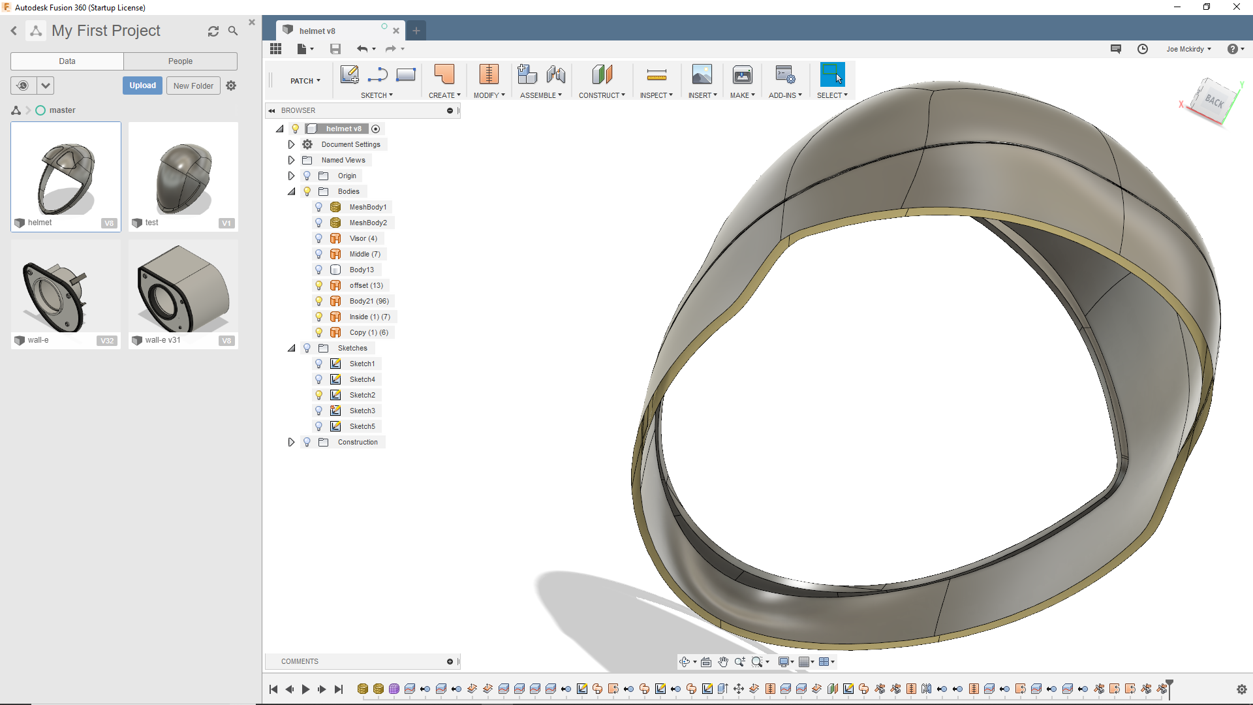
Task: Toggle visibility of MeshBody1
Action: (318, 207)
